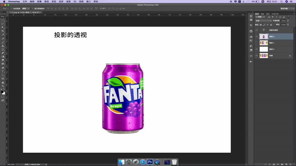
Task: Filter layers by type layers icon
Action: click(276, 17)
